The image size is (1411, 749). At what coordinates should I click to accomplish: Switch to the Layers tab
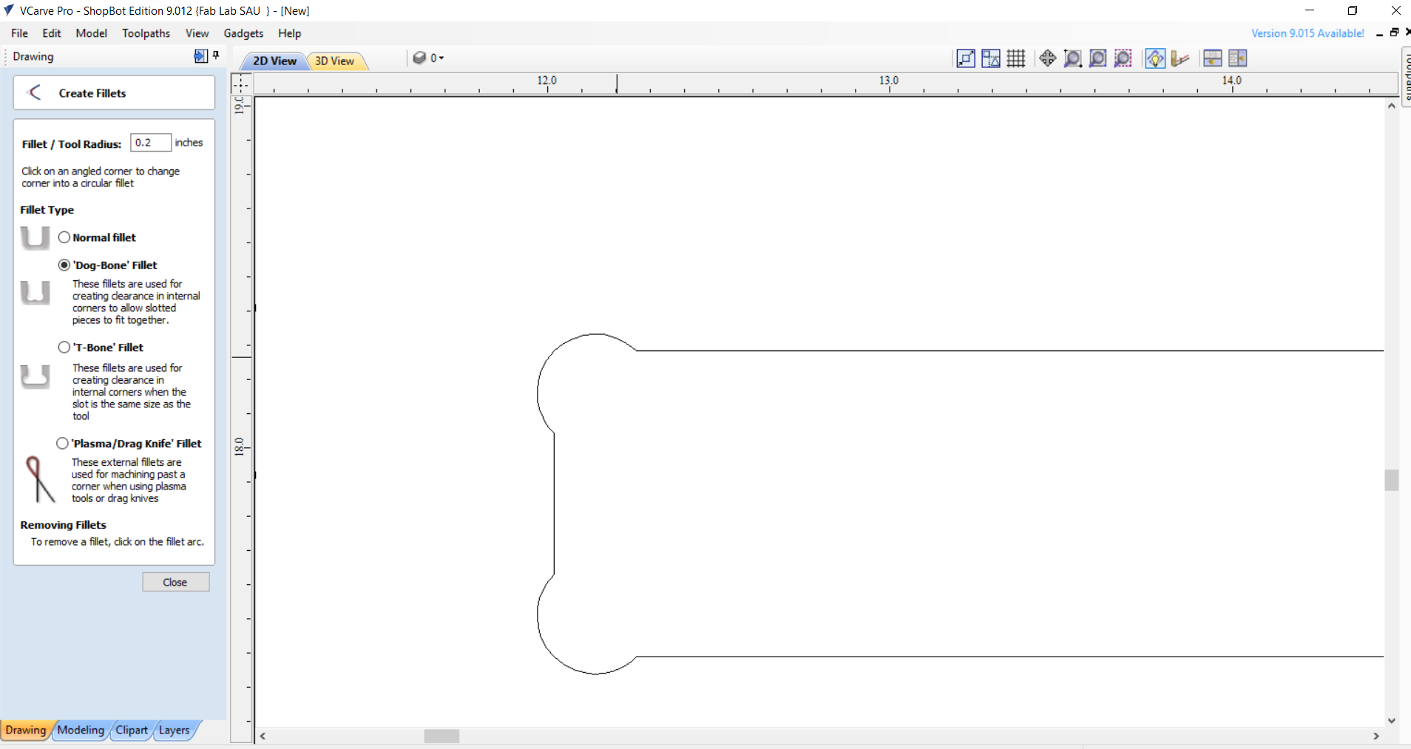click(175, 730)
